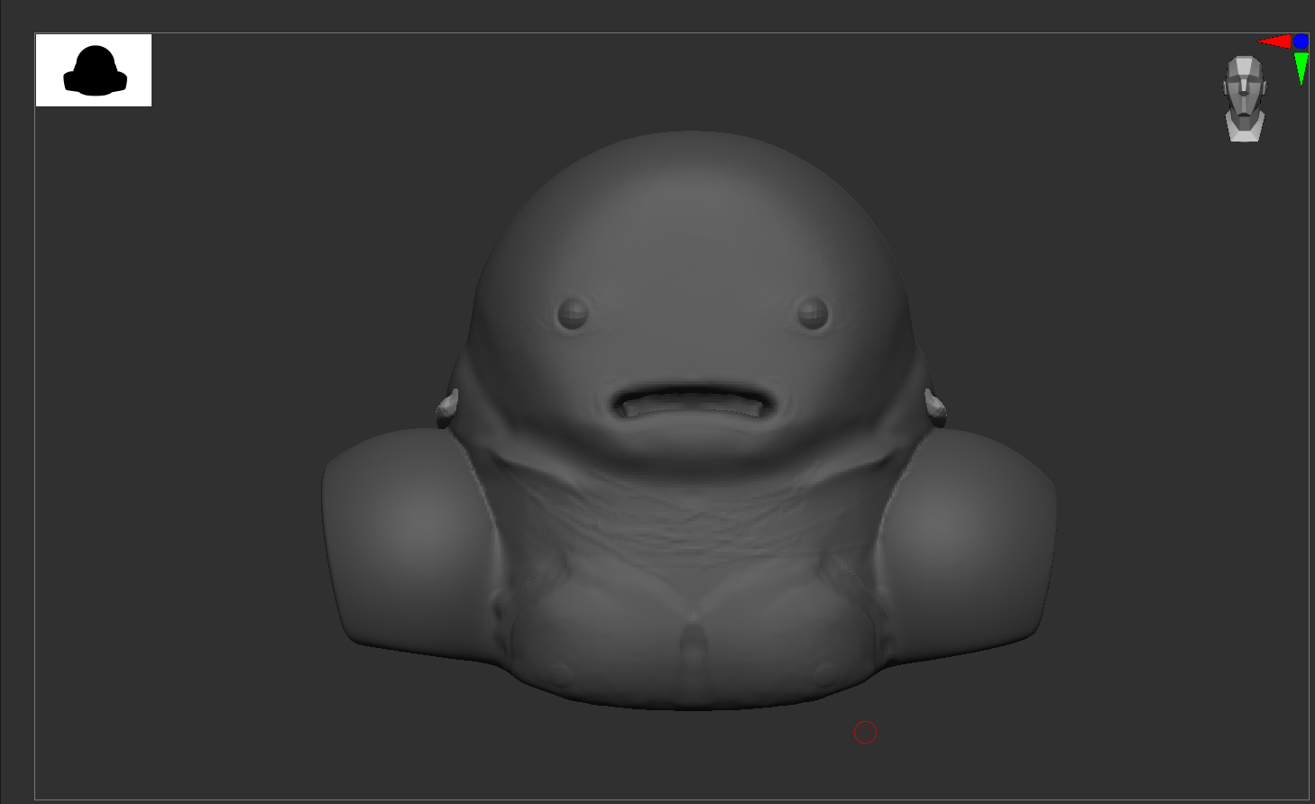1315x804 pixels.
Task: Click the model's left eye
Action: 813,314
